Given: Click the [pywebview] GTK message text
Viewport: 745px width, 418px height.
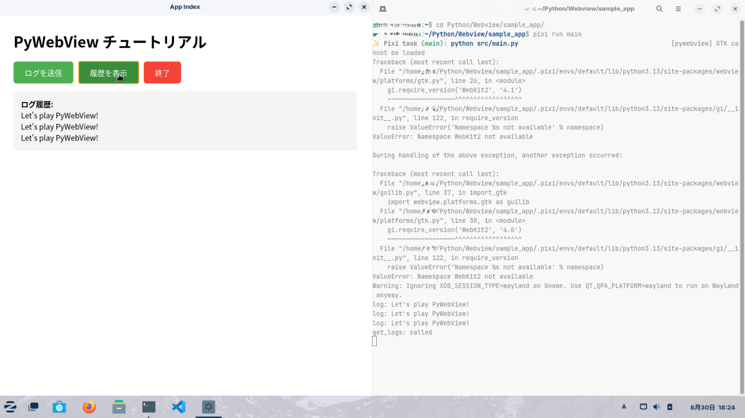Looking at the screenshot, I should [705, 44].
